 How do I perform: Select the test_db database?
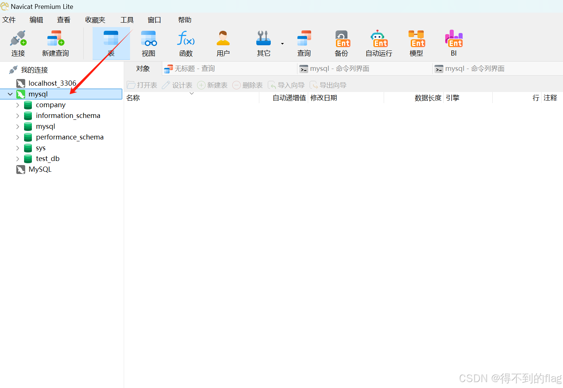[48, 159]
